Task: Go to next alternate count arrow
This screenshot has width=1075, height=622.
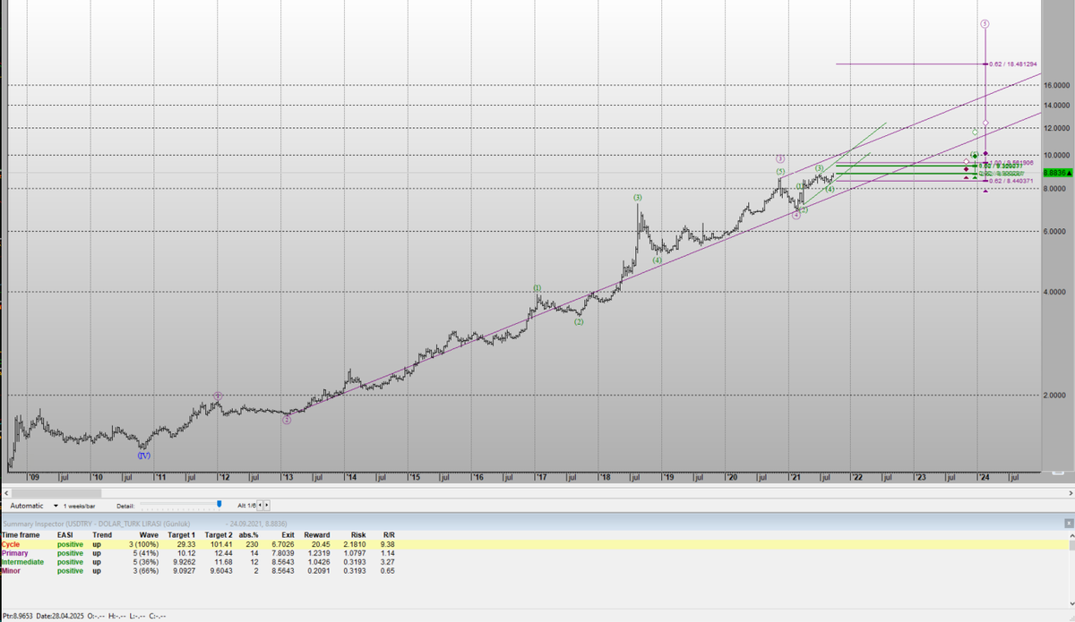Action: (266, 506)
